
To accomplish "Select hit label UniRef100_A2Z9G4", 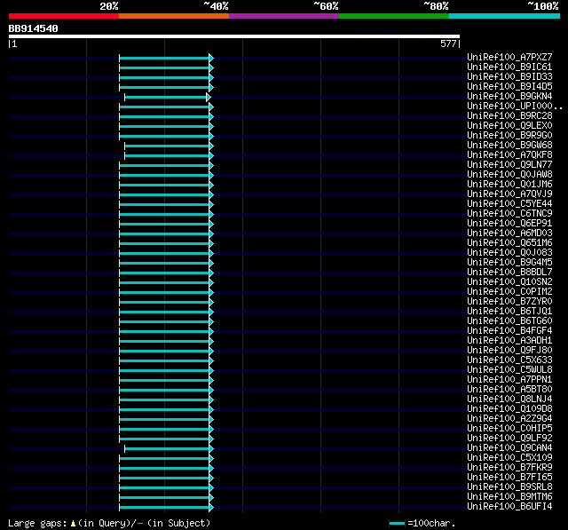I will (x=509, y=419).
